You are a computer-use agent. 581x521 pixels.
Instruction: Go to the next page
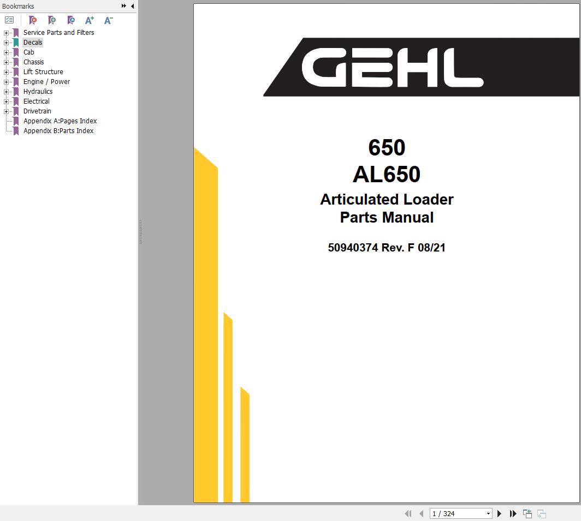(x=499, y=513)
